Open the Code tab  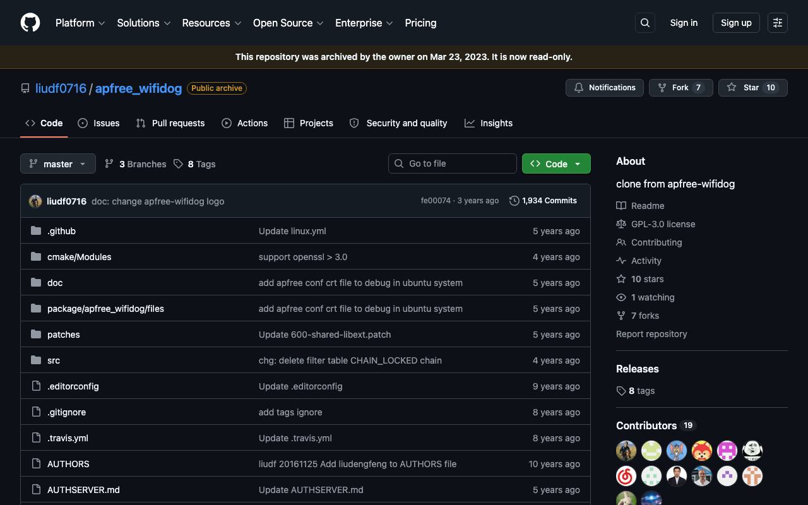[x=44, y=123]
